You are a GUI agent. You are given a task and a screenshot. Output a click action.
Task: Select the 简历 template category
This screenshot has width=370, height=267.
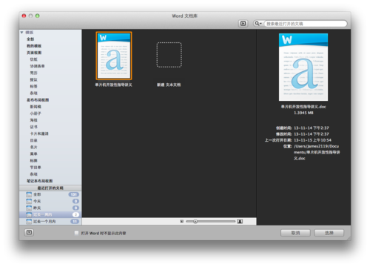(x=33, y=73)
